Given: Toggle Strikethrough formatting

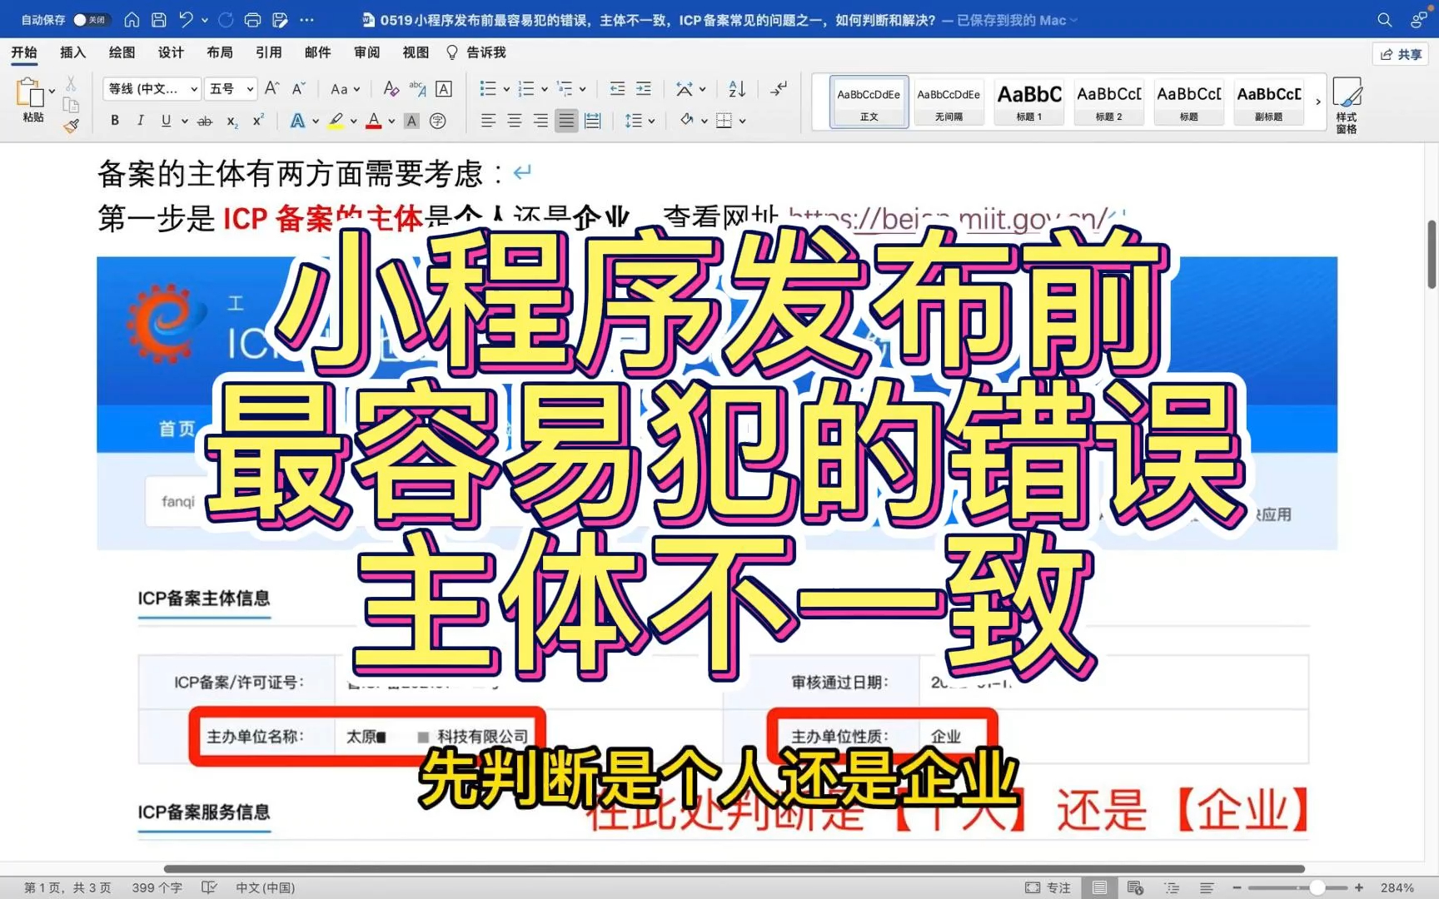Looking at the screenshot, I should [x=204, y=121].
